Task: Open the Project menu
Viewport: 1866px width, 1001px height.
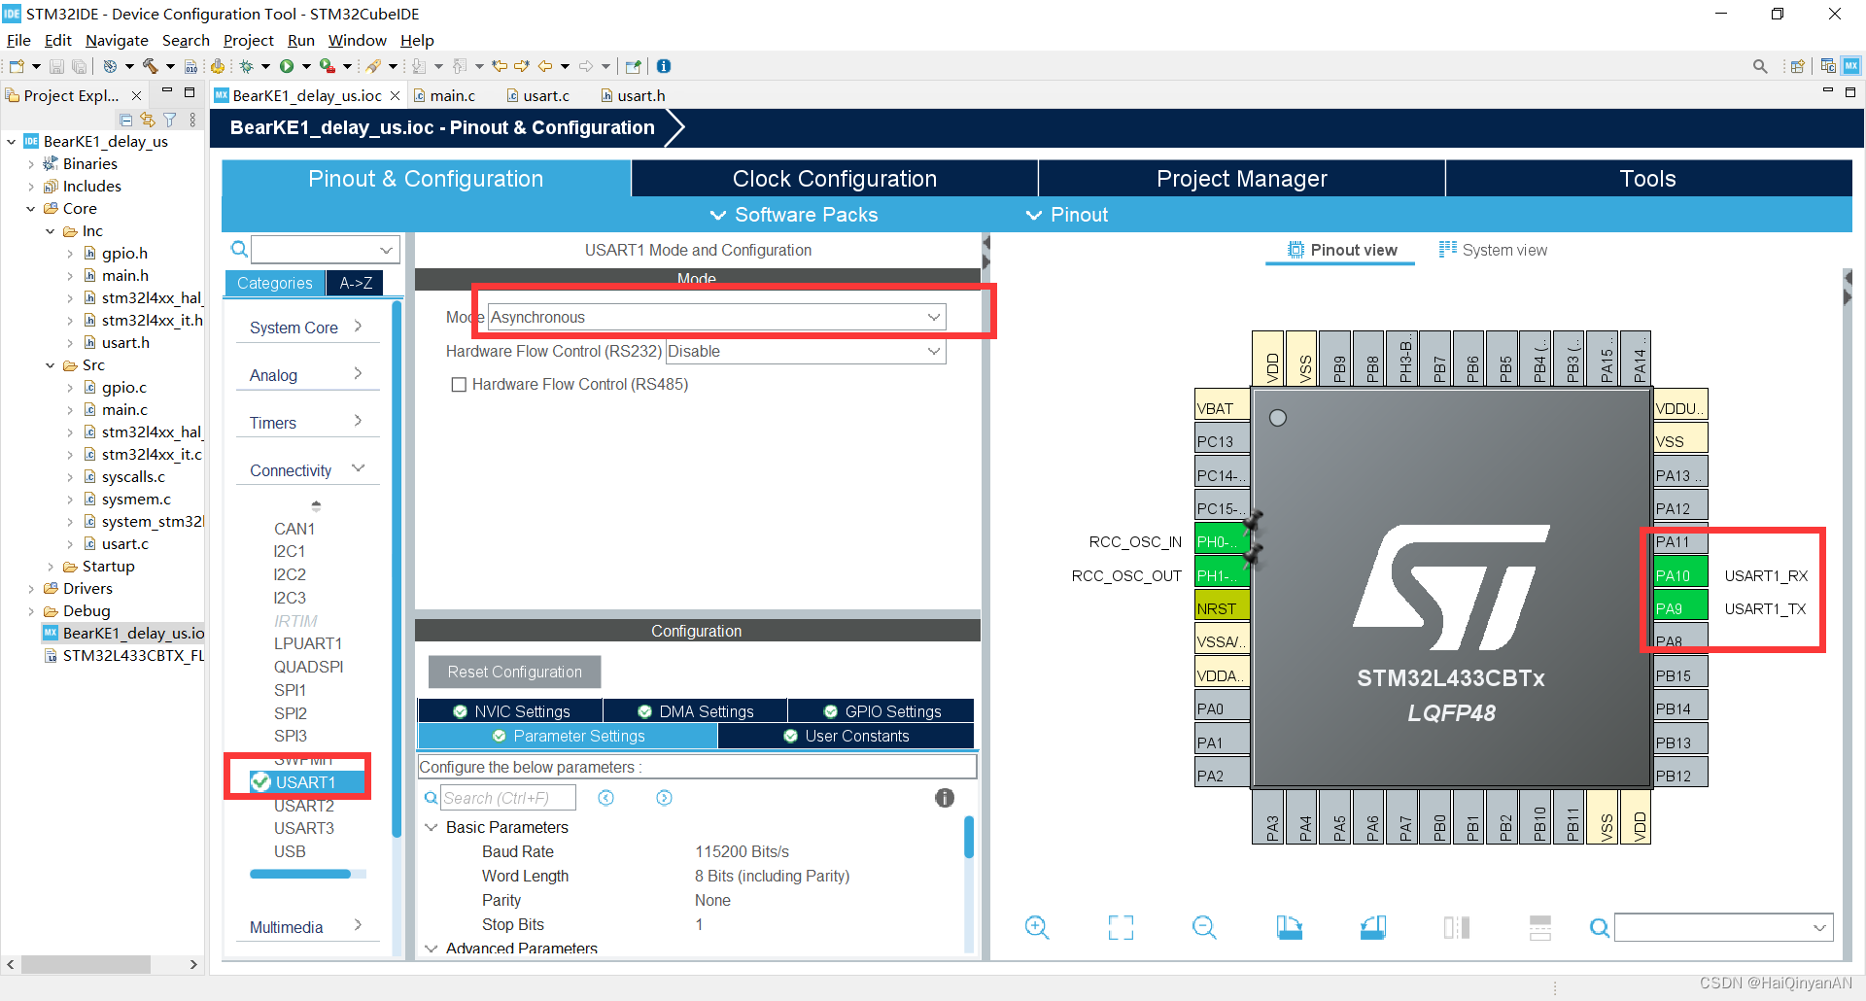Action: [249, 40]
